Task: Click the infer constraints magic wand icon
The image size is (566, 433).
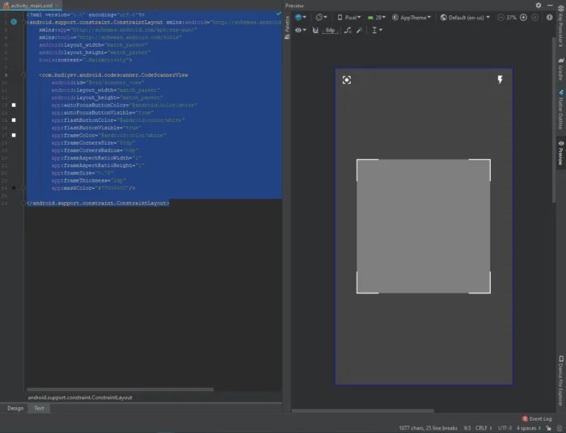Action: (359, 30)
